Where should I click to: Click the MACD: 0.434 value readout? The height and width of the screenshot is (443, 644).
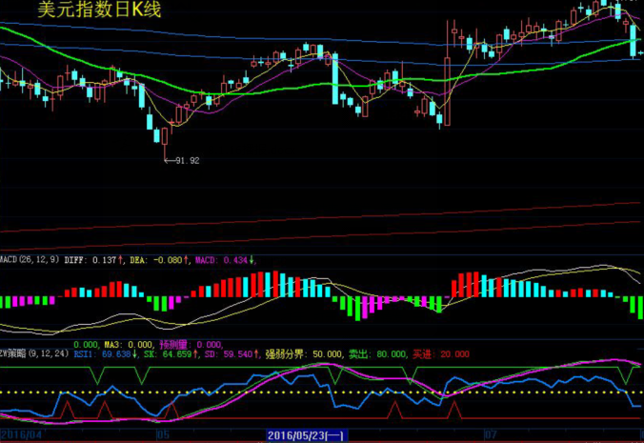tap(226, 259)
